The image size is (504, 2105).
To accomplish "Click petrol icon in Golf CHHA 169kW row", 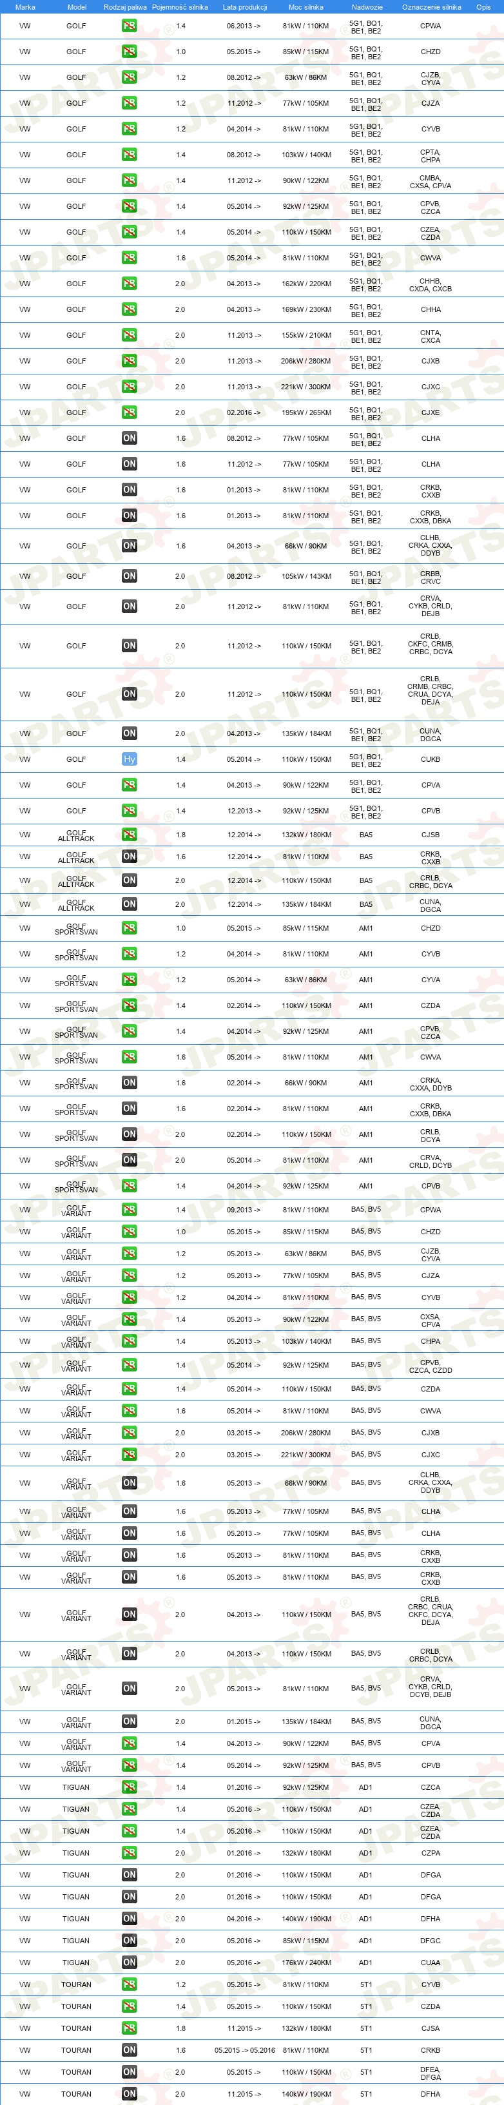I will click(129, 310).
